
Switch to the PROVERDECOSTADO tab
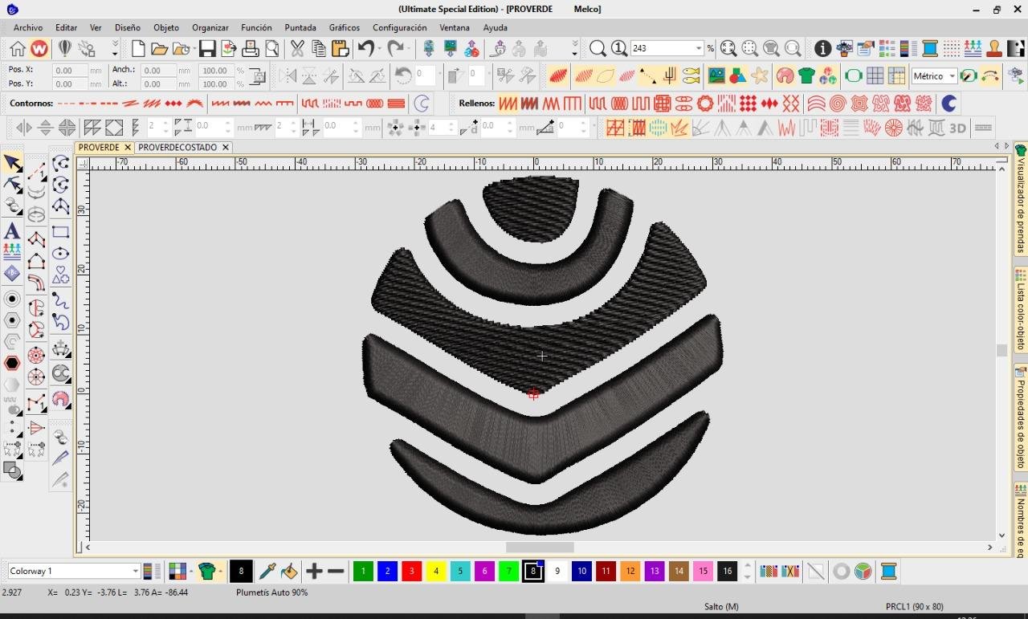pyautogui.click(x=177, y=148)
